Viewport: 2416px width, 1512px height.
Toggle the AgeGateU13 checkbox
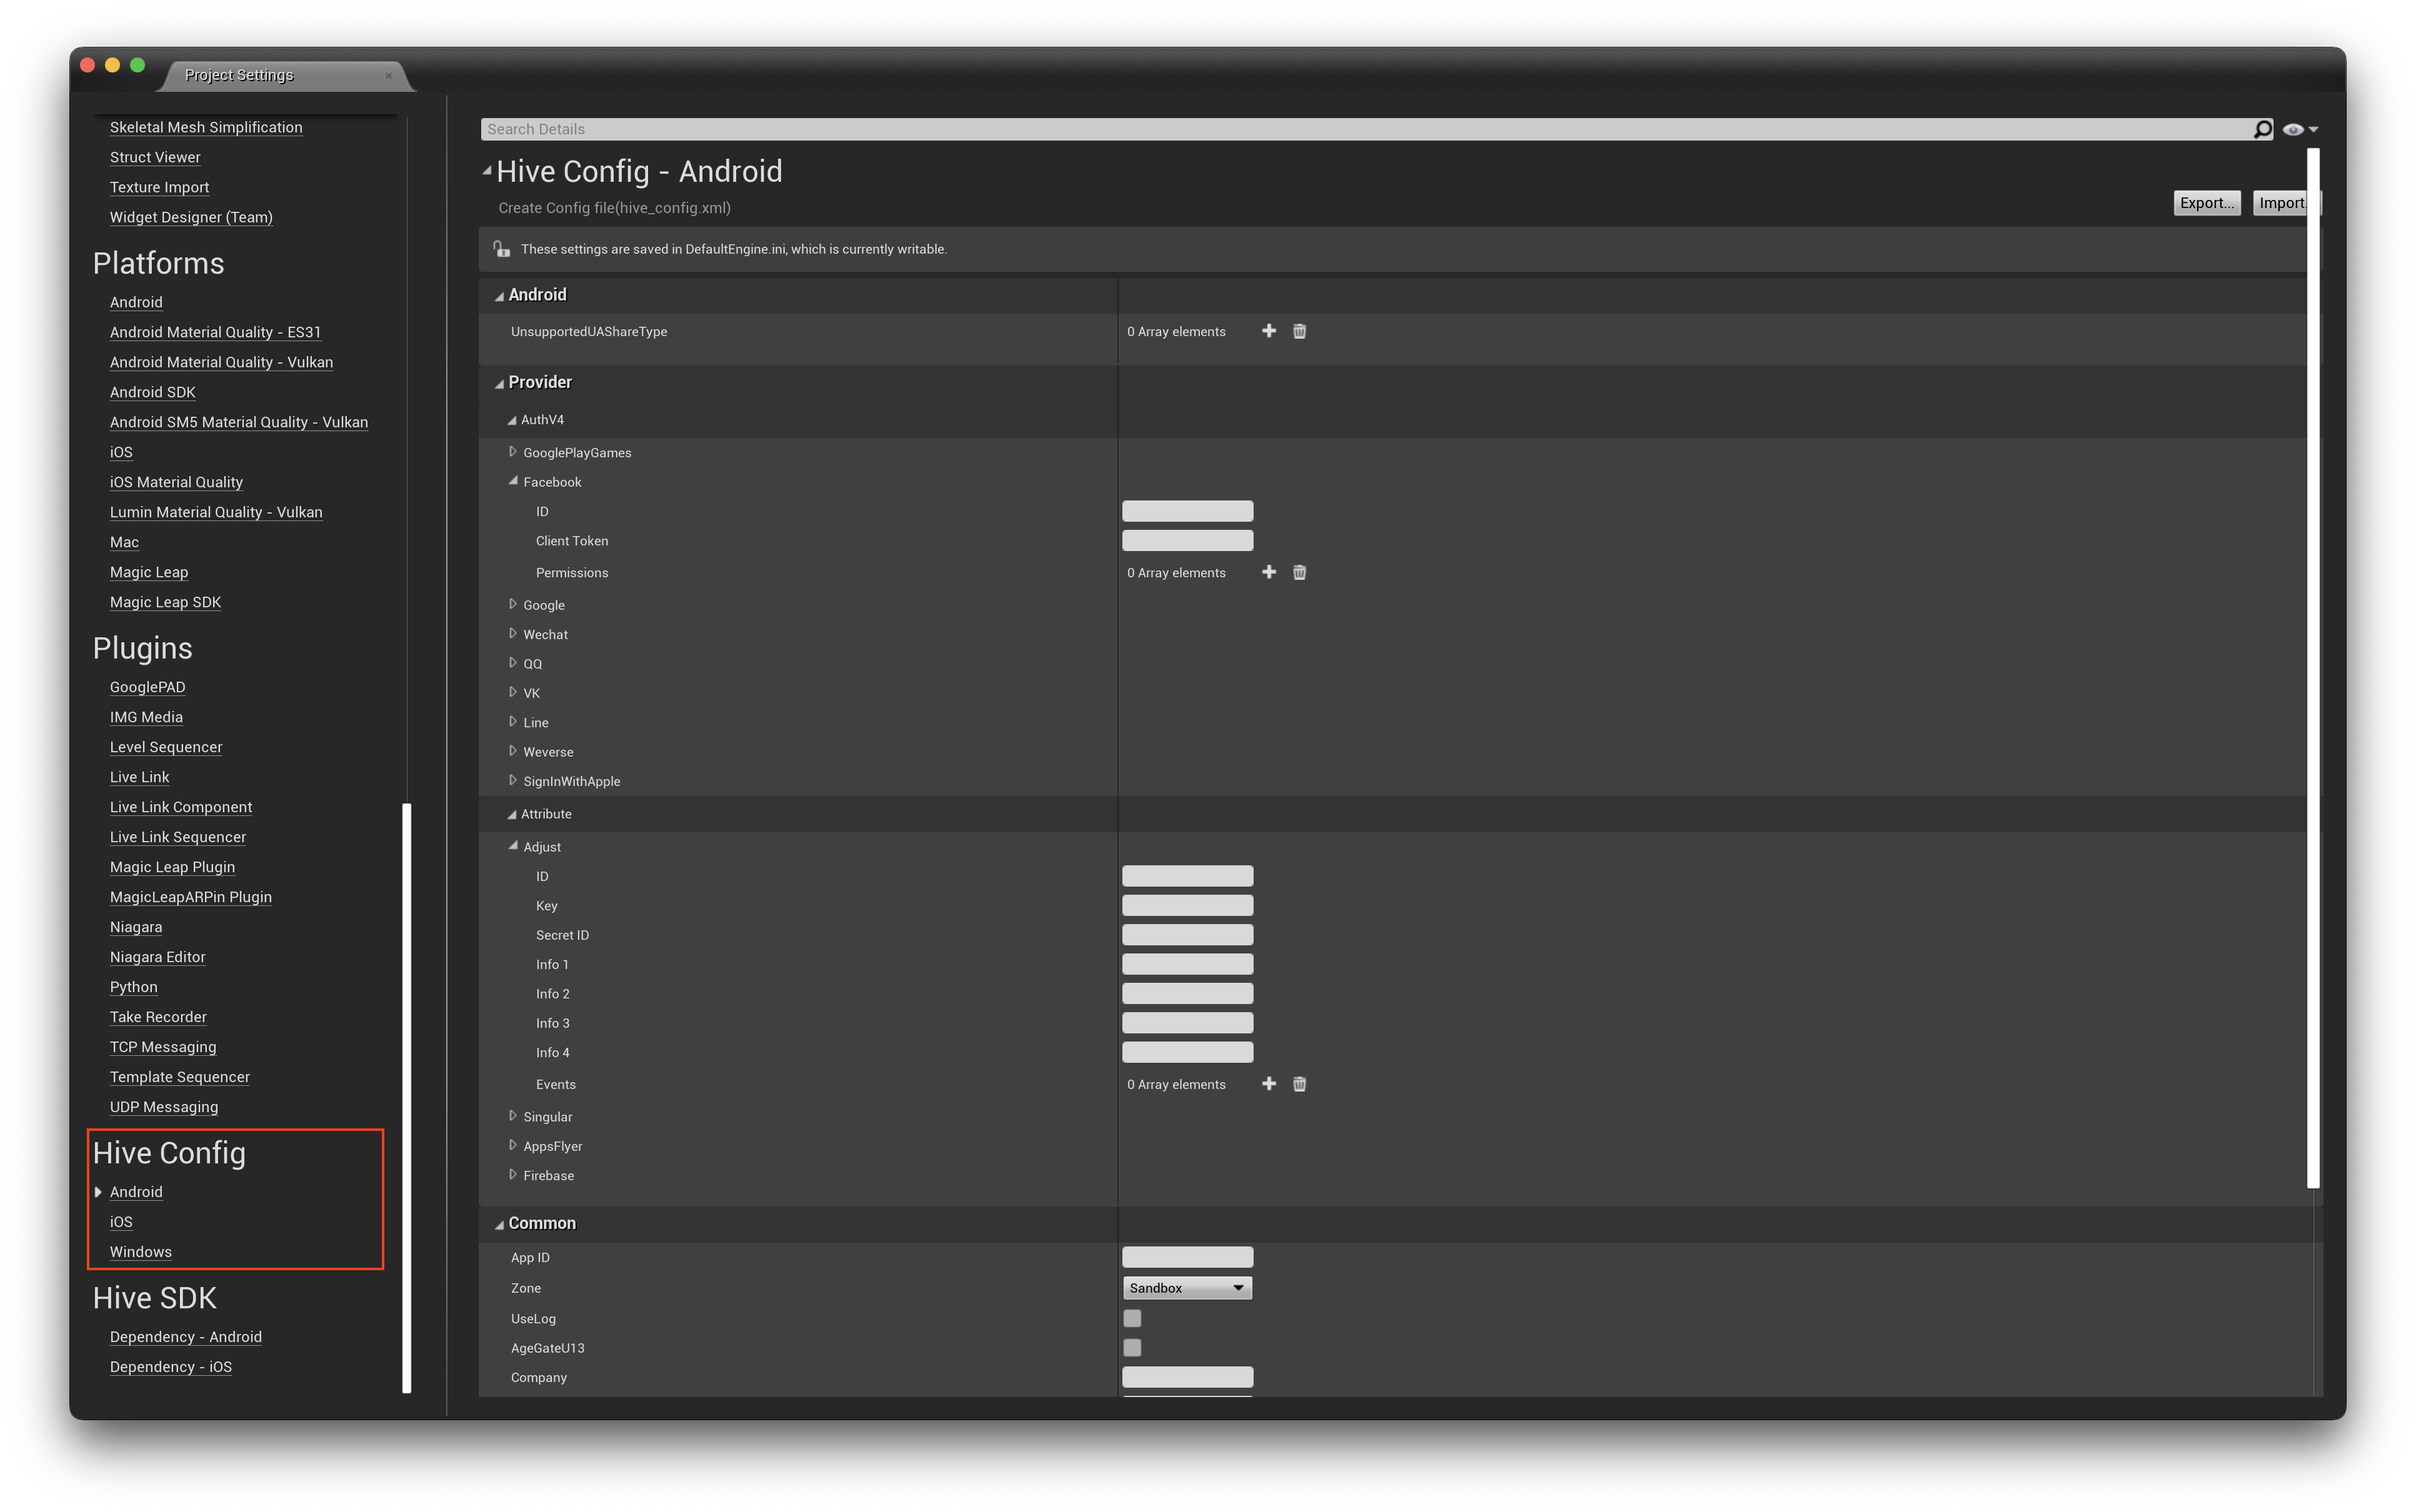1132,1348
